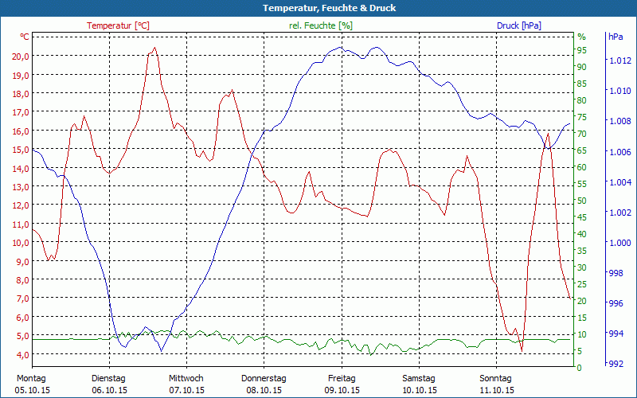Click the blue hPa unit label
The width and height of the screenshot is (637, 398).
pyautogui.click(x=616, y=37)
